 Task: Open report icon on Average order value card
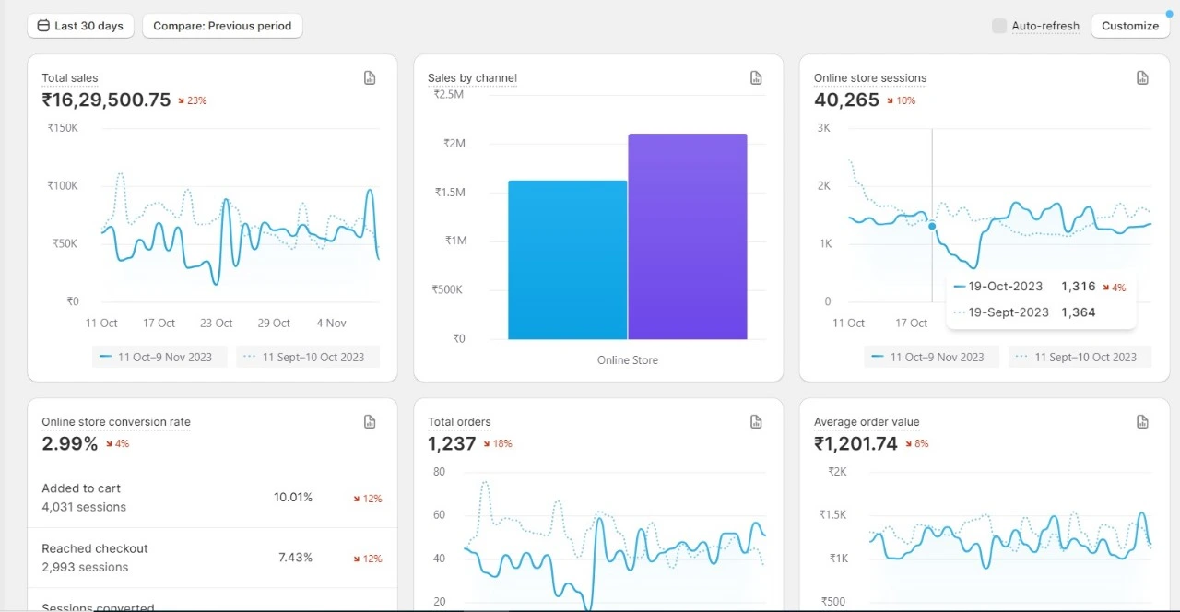[1142, 422]
